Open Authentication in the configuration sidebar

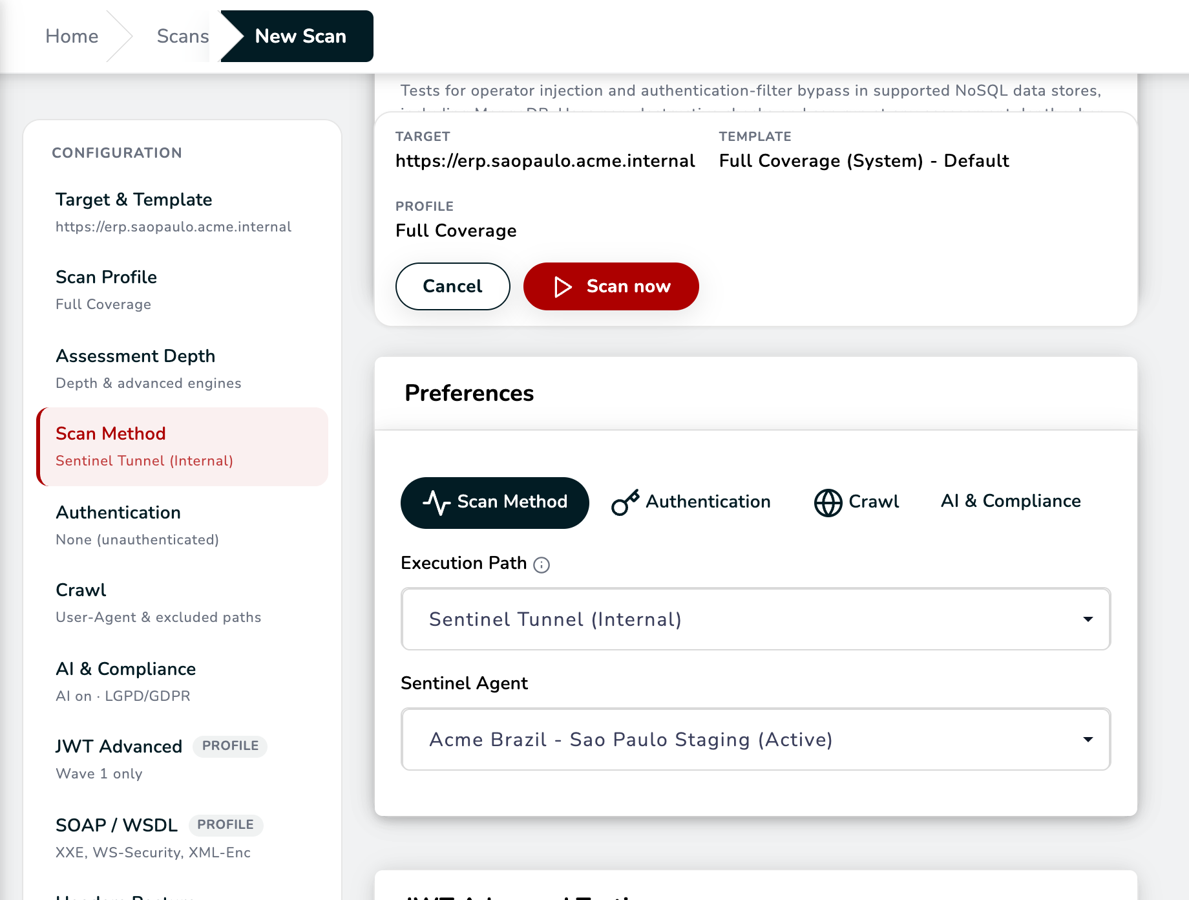coord(182,526)
